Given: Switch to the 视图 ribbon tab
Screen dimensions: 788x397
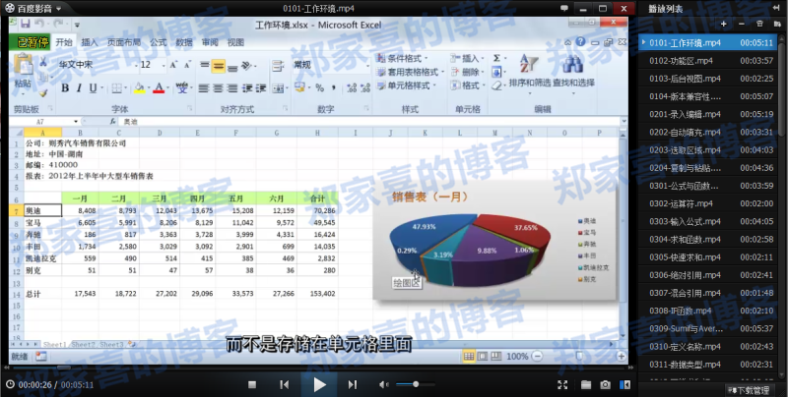Looking at the screenshot, I should point(235,42).
